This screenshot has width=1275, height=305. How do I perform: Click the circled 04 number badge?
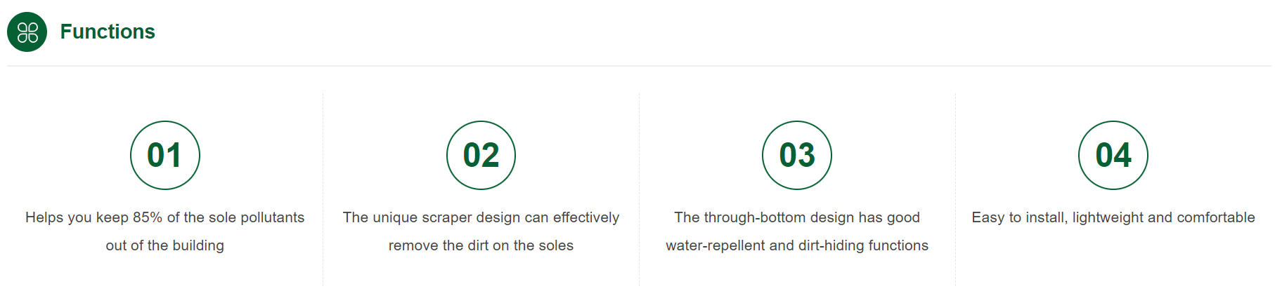pyautogui.click(x=1113, y=155)
